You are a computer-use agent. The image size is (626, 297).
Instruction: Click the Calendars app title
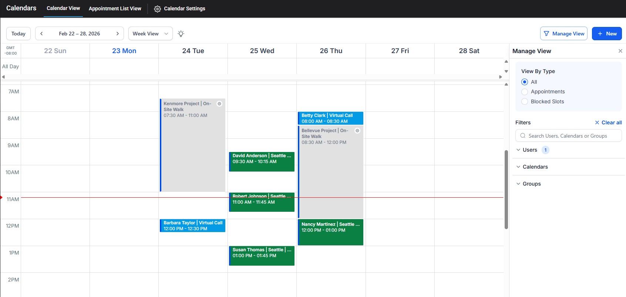[x=21, y=8]
